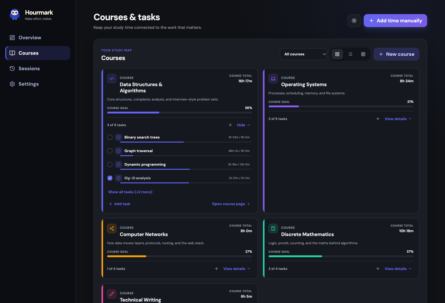Toggle light theme sun icon
The width and height of the screenshot is (445, 303).
point(354,21)
